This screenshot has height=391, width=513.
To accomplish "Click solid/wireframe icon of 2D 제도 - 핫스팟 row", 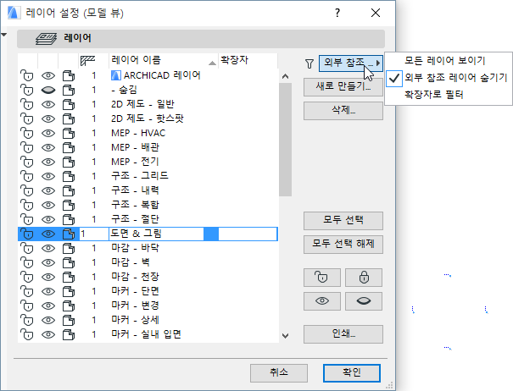I will pyautogui.click(x=69, y=118).
